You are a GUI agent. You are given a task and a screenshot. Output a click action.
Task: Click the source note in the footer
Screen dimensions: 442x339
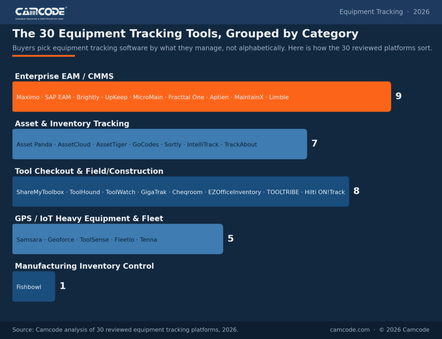click(x=125, y=330)
